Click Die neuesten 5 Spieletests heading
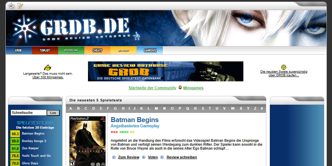Screen dimensions: 332x166 pyautogui.click(x=96, y=100)
